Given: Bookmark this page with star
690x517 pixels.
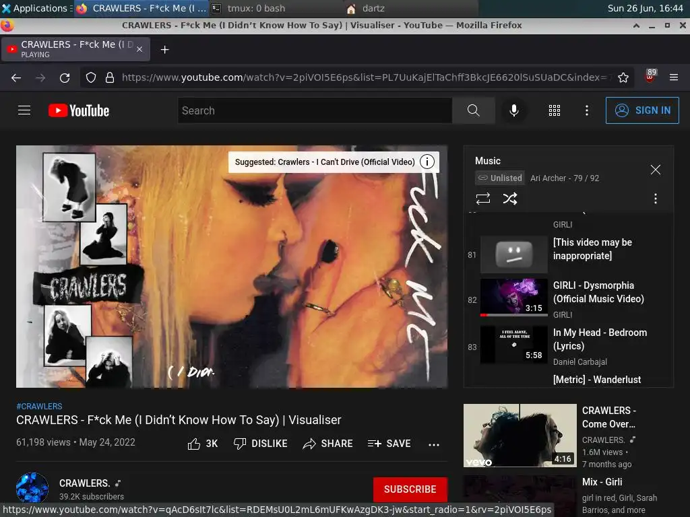Looking at the screenshot, I should [623, 78].
